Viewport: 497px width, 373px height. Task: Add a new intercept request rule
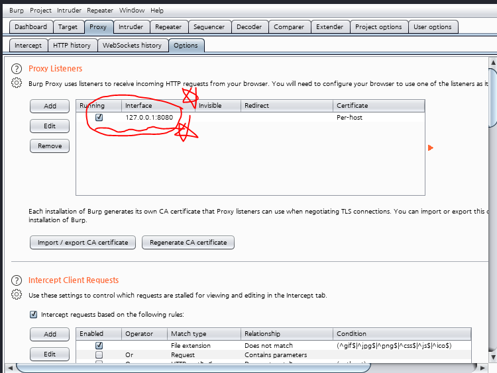(x=50, y=334)
